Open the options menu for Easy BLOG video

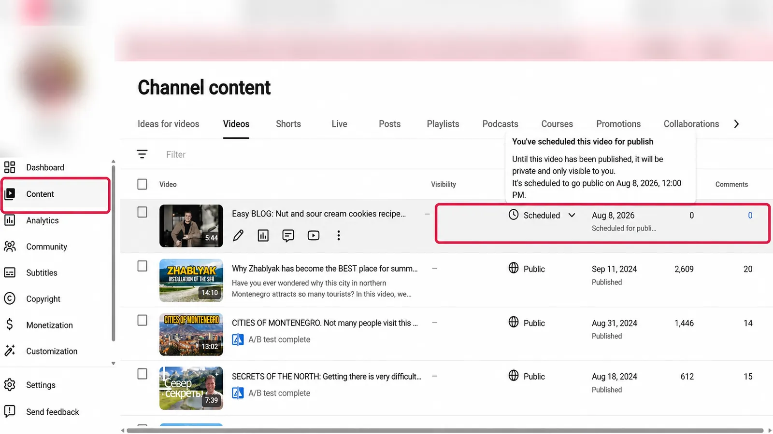(339, 235)
